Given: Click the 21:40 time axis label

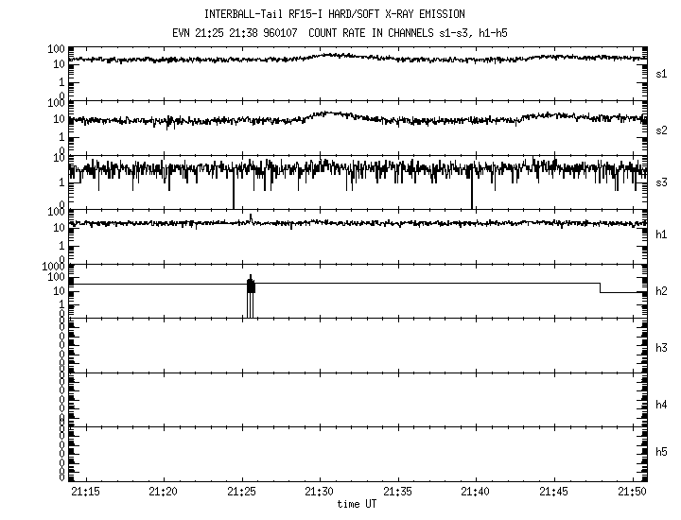Looking at the screenshot, I should [476, 493].
